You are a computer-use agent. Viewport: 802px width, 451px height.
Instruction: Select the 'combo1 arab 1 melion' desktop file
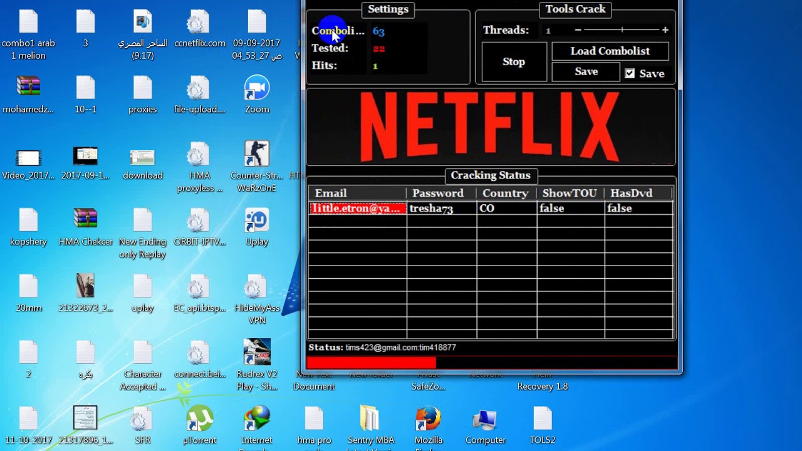click(28, 35)
